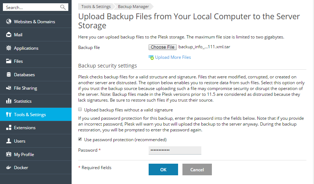Click the Databases stack icon

pos(9,75)
